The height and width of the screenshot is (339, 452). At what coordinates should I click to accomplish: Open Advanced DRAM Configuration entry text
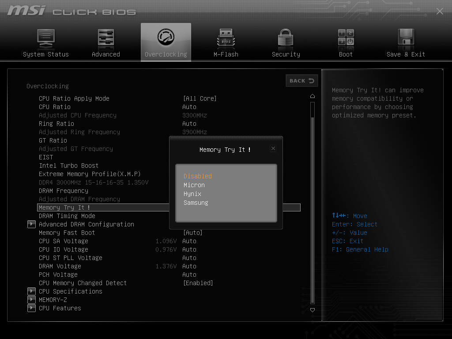[87, 224]
